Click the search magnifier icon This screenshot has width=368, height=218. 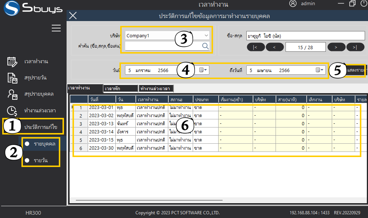205,46
